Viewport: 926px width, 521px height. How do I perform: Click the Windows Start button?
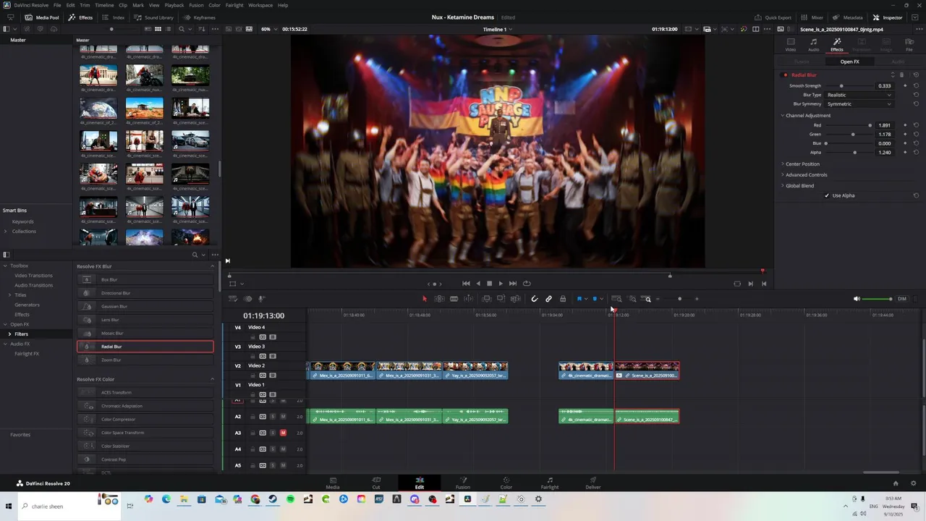tap(9, 506)
